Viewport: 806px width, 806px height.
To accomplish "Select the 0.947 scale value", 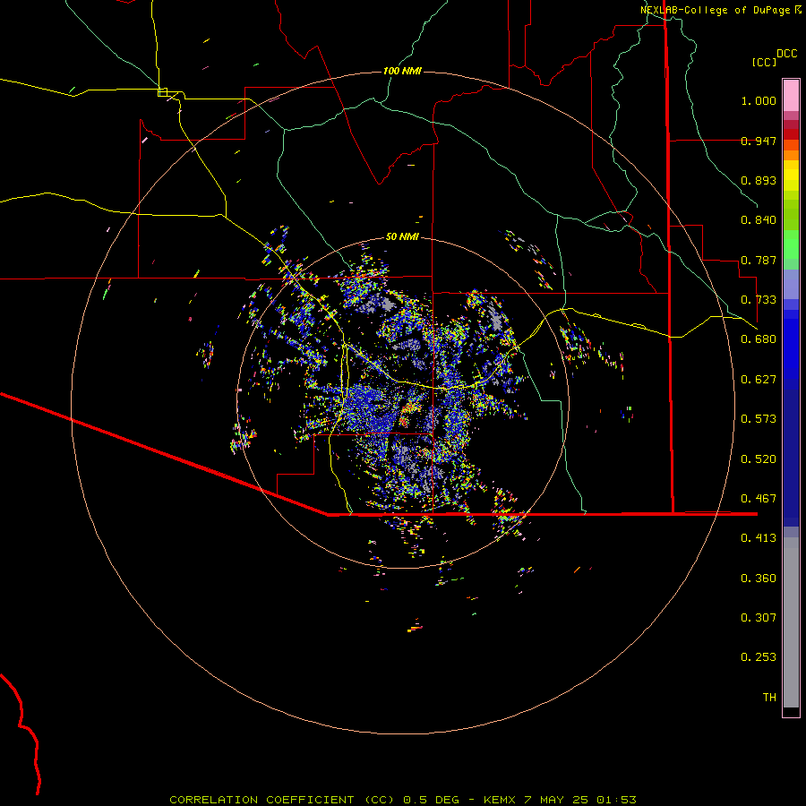I will (x=759, y=141).
